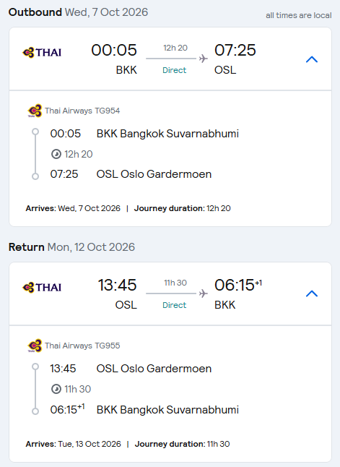This screenshot has height=467, width=340.
Task: Click outbound departure time 00:05 in header
Action: coord(114,50)
